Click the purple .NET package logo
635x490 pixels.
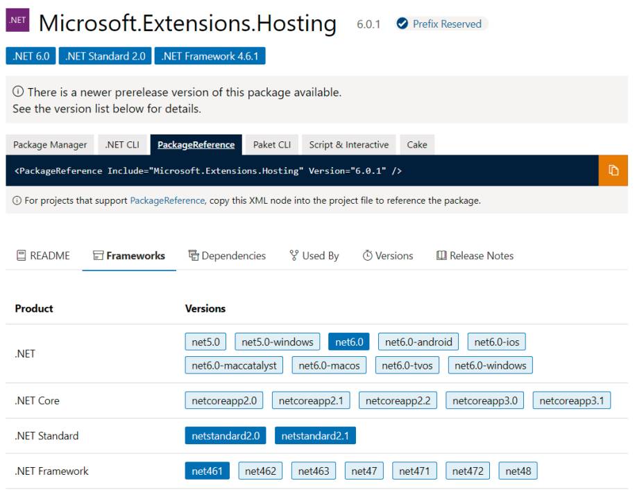pos(17,20)
